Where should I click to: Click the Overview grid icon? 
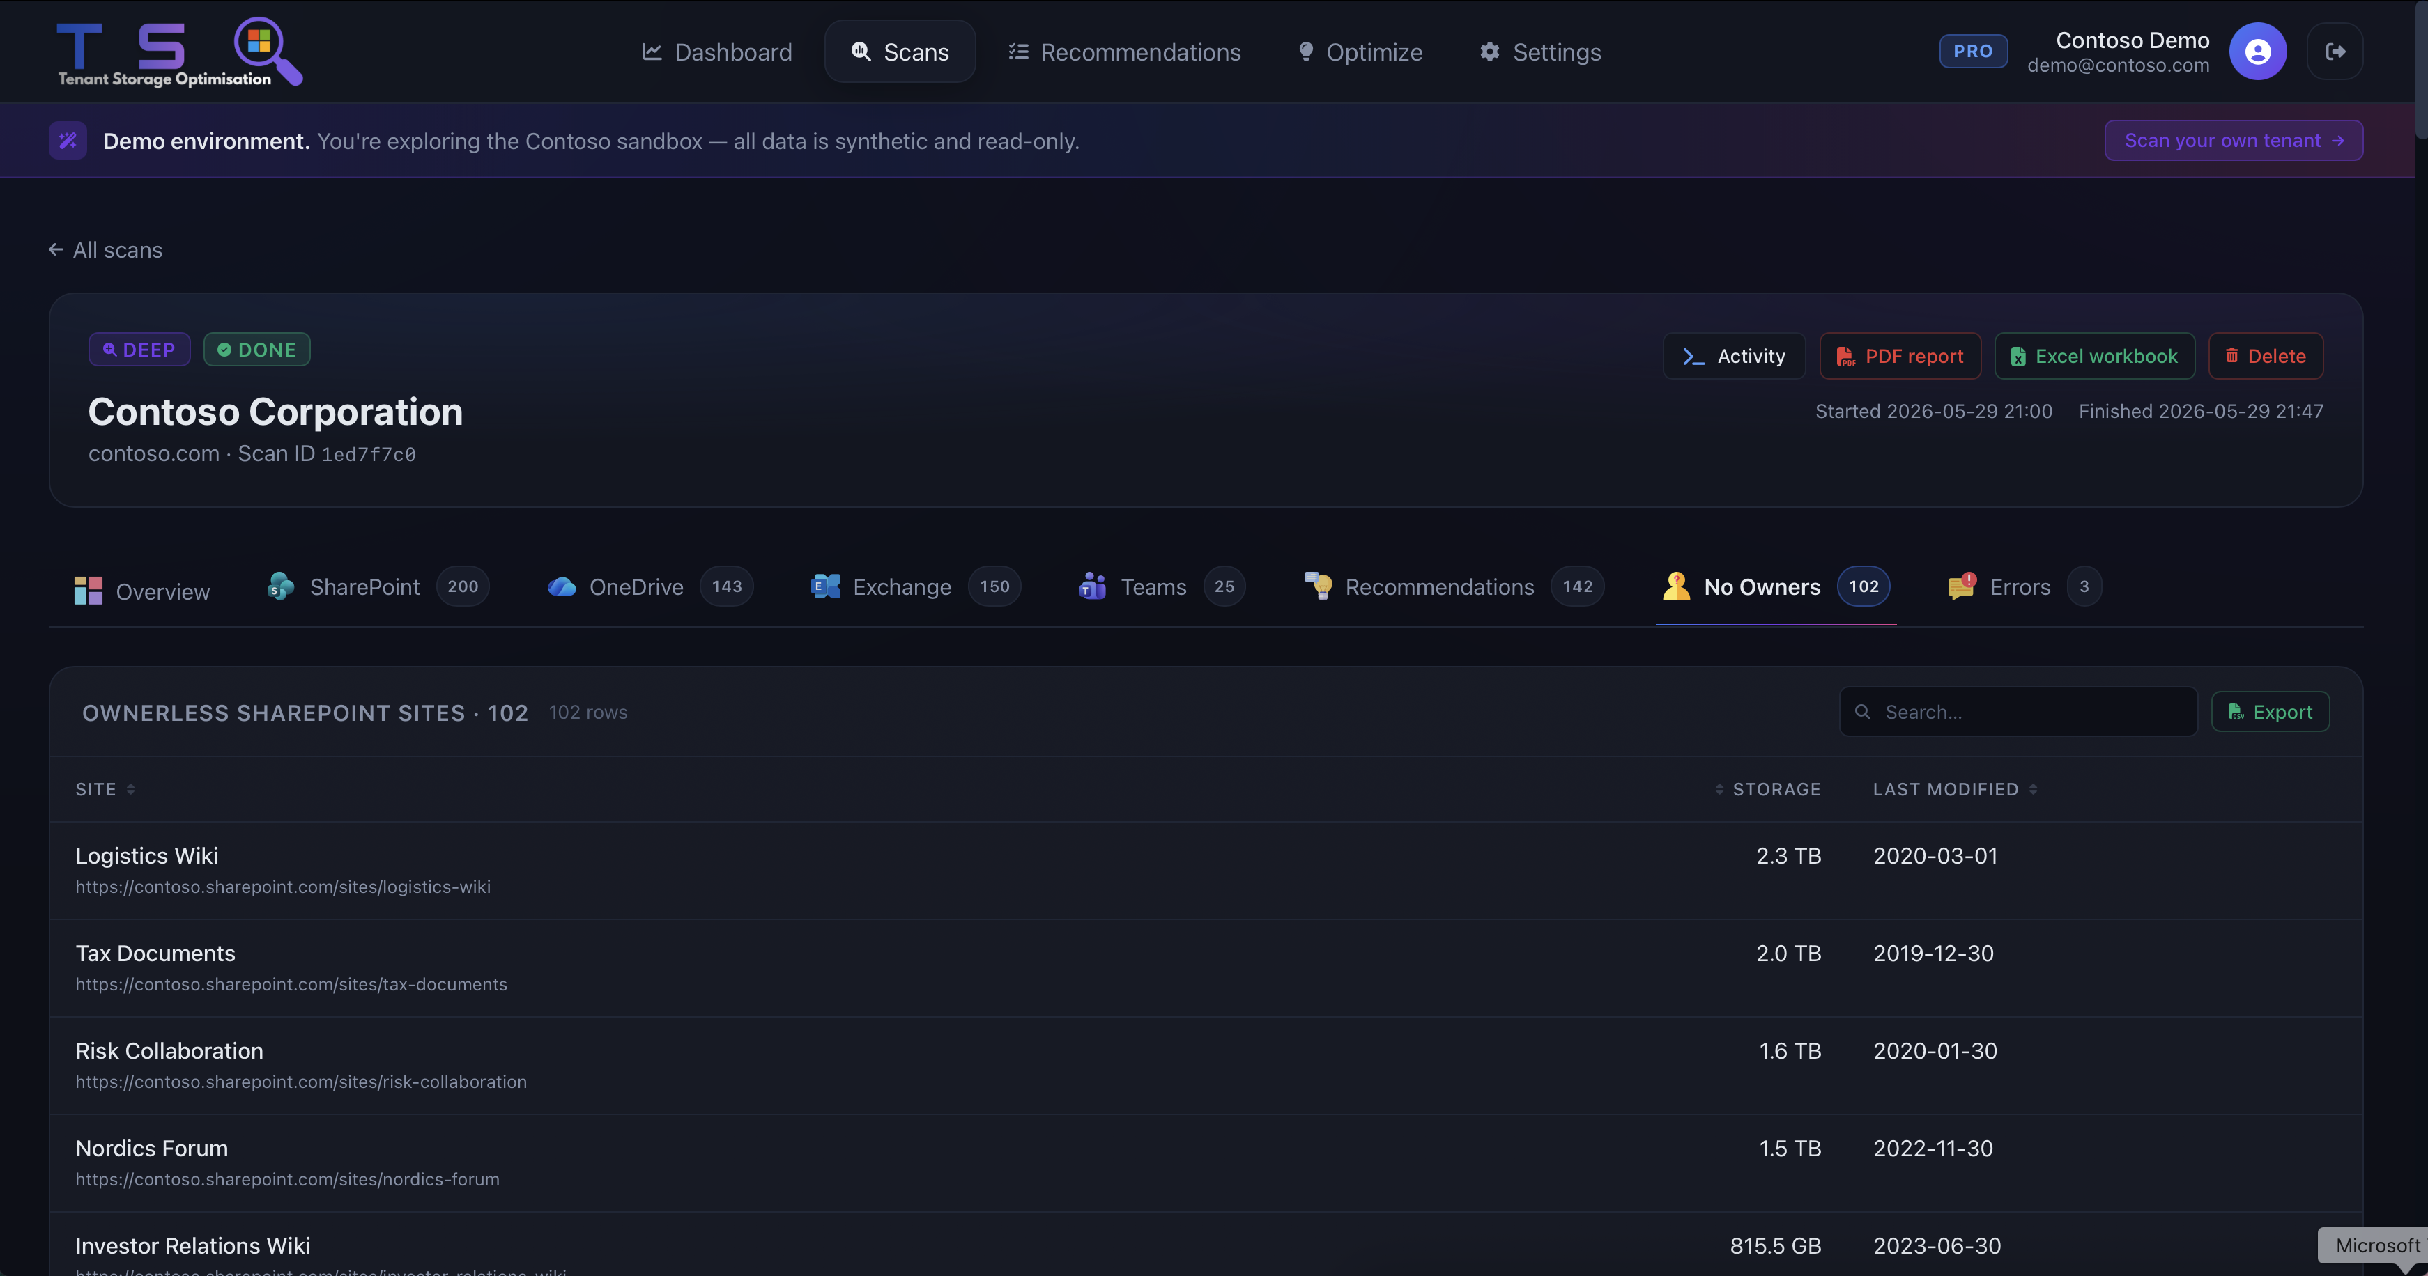point(89,591)
